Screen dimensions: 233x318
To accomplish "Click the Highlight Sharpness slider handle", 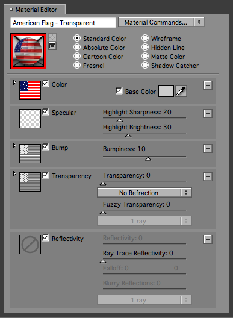I will pyautogui.click(x=120, y=120).
